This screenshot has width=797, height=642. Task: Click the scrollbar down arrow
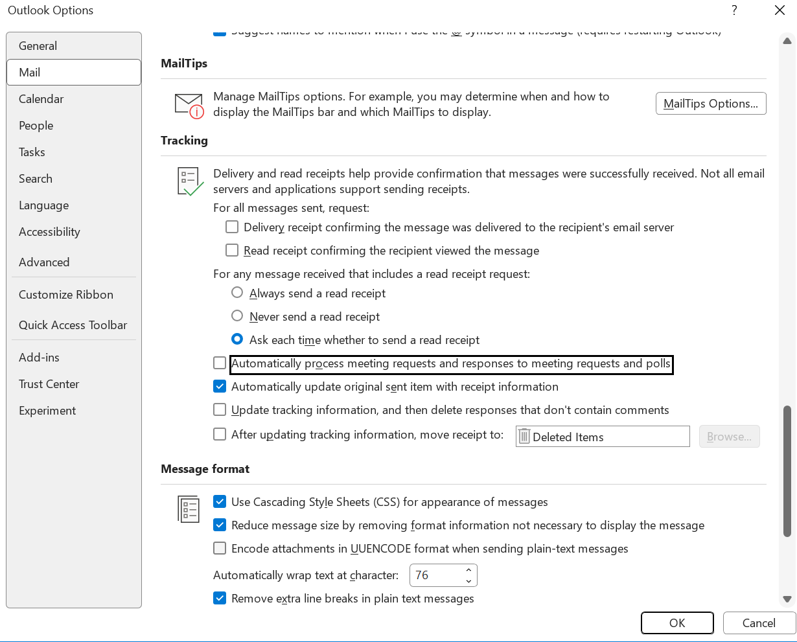[x=787, y=599]
